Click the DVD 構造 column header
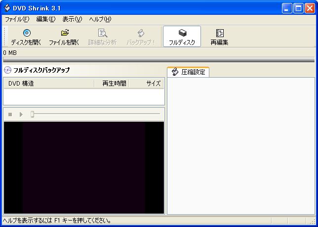Screen dimensions: 318x227 click(x=49, y=83)
